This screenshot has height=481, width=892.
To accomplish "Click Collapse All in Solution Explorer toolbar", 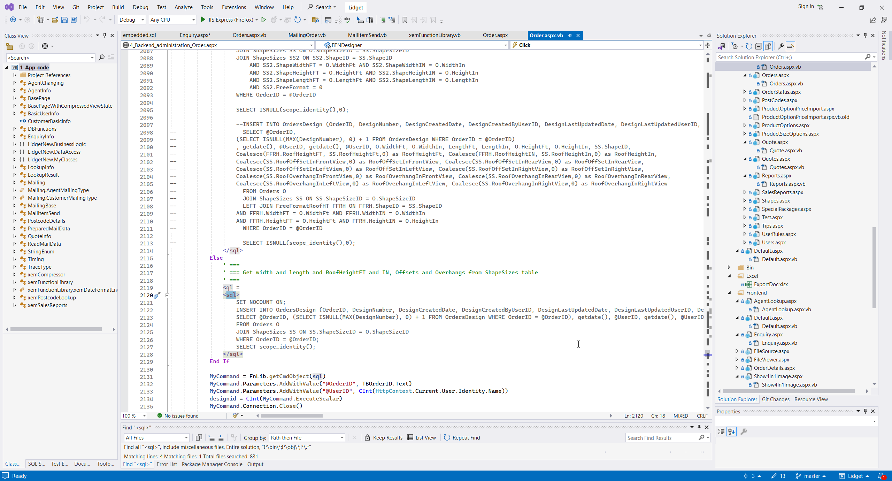I will pyautogui.click(x=759, y=46).
